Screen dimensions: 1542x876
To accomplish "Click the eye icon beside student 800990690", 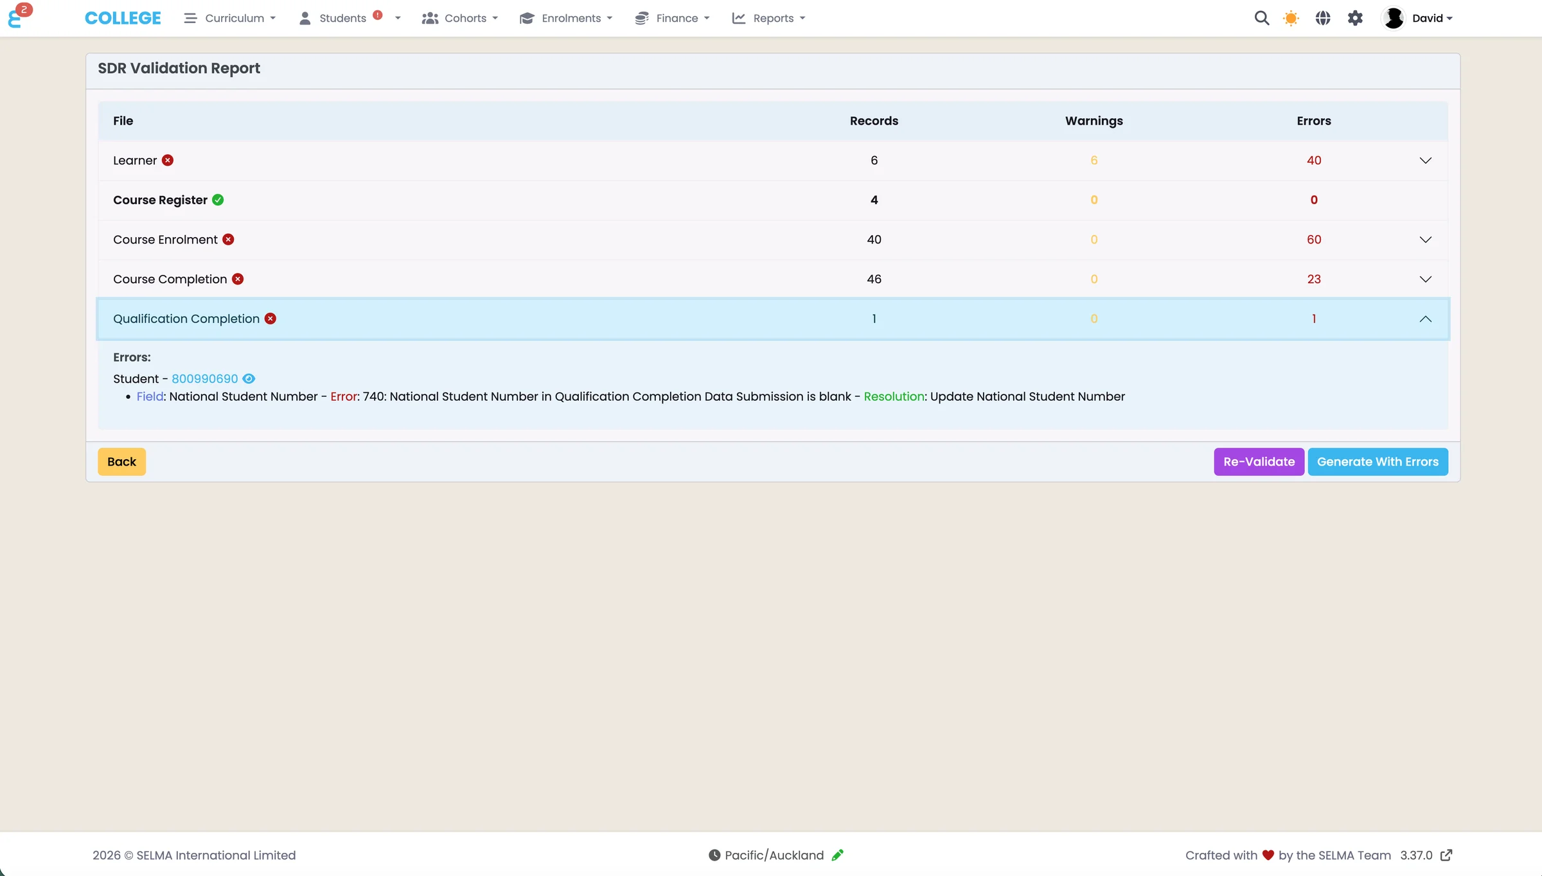I will pos(249,379).
